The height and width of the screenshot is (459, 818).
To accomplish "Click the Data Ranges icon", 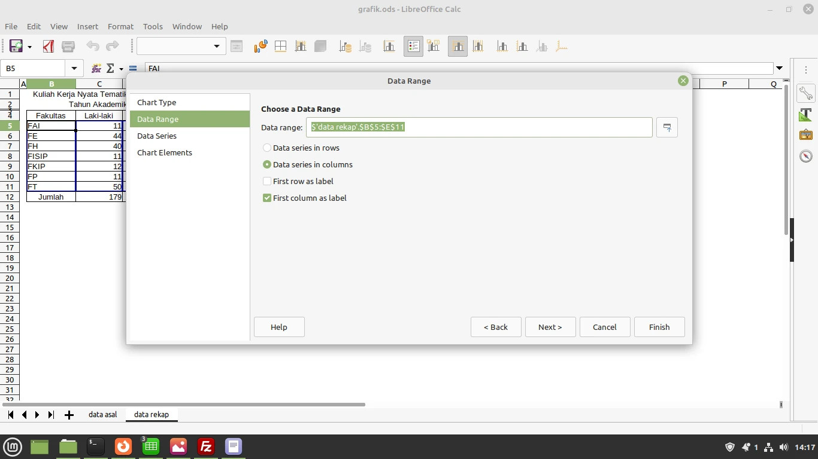I will point(345,47).
